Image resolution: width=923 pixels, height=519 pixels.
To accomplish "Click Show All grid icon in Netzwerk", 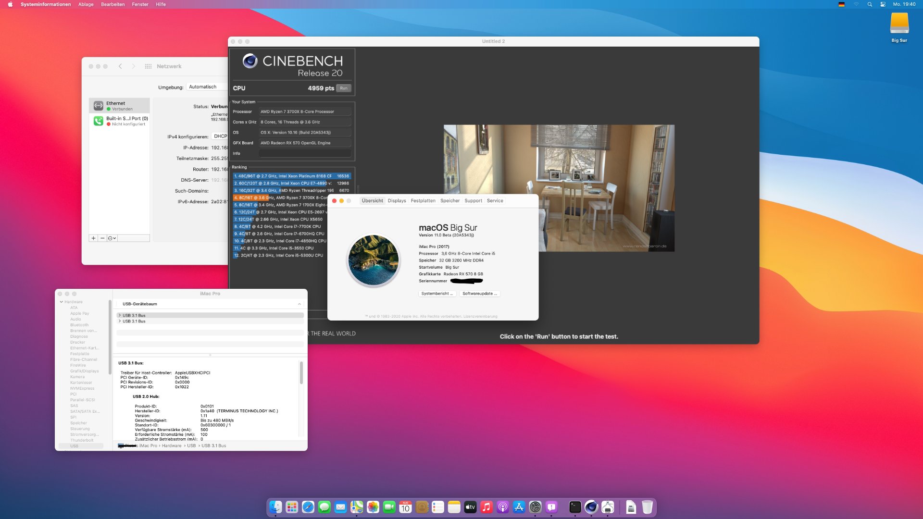I will pos(148,66).
